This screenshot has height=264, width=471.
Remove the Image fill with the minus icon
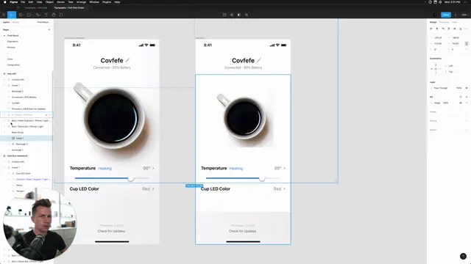click(x=467, y=103)
